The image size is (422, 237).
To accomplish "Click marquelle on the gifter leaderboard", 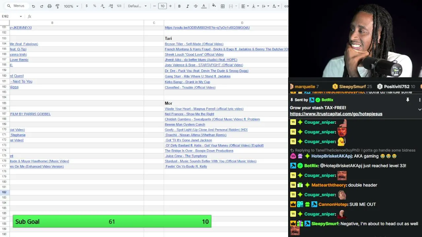I will point(305,87).
